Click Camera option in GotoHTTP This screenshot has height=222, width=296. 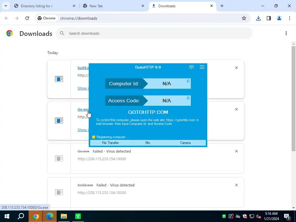[x=185, y=143]
